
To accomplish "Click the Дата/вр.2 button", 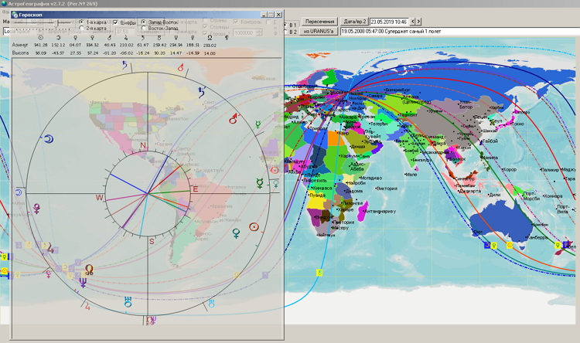I will point(353,21).
